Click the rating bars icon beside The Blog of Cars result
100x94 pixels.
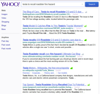click(x=86, y=12)
